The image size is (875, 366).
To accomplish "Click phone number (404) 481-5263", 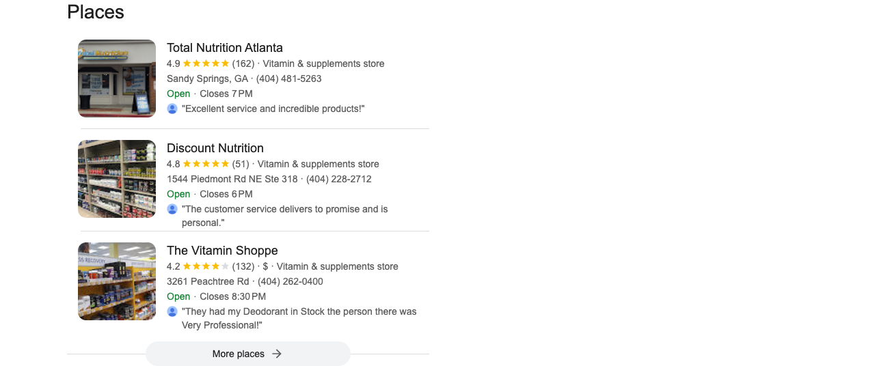I will point(289,79).
